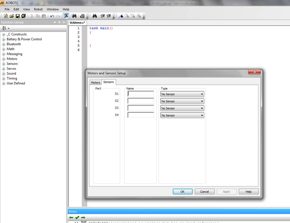Select the Sensors item in Function Library
The image size is (290, 223).
coord(12,64)
